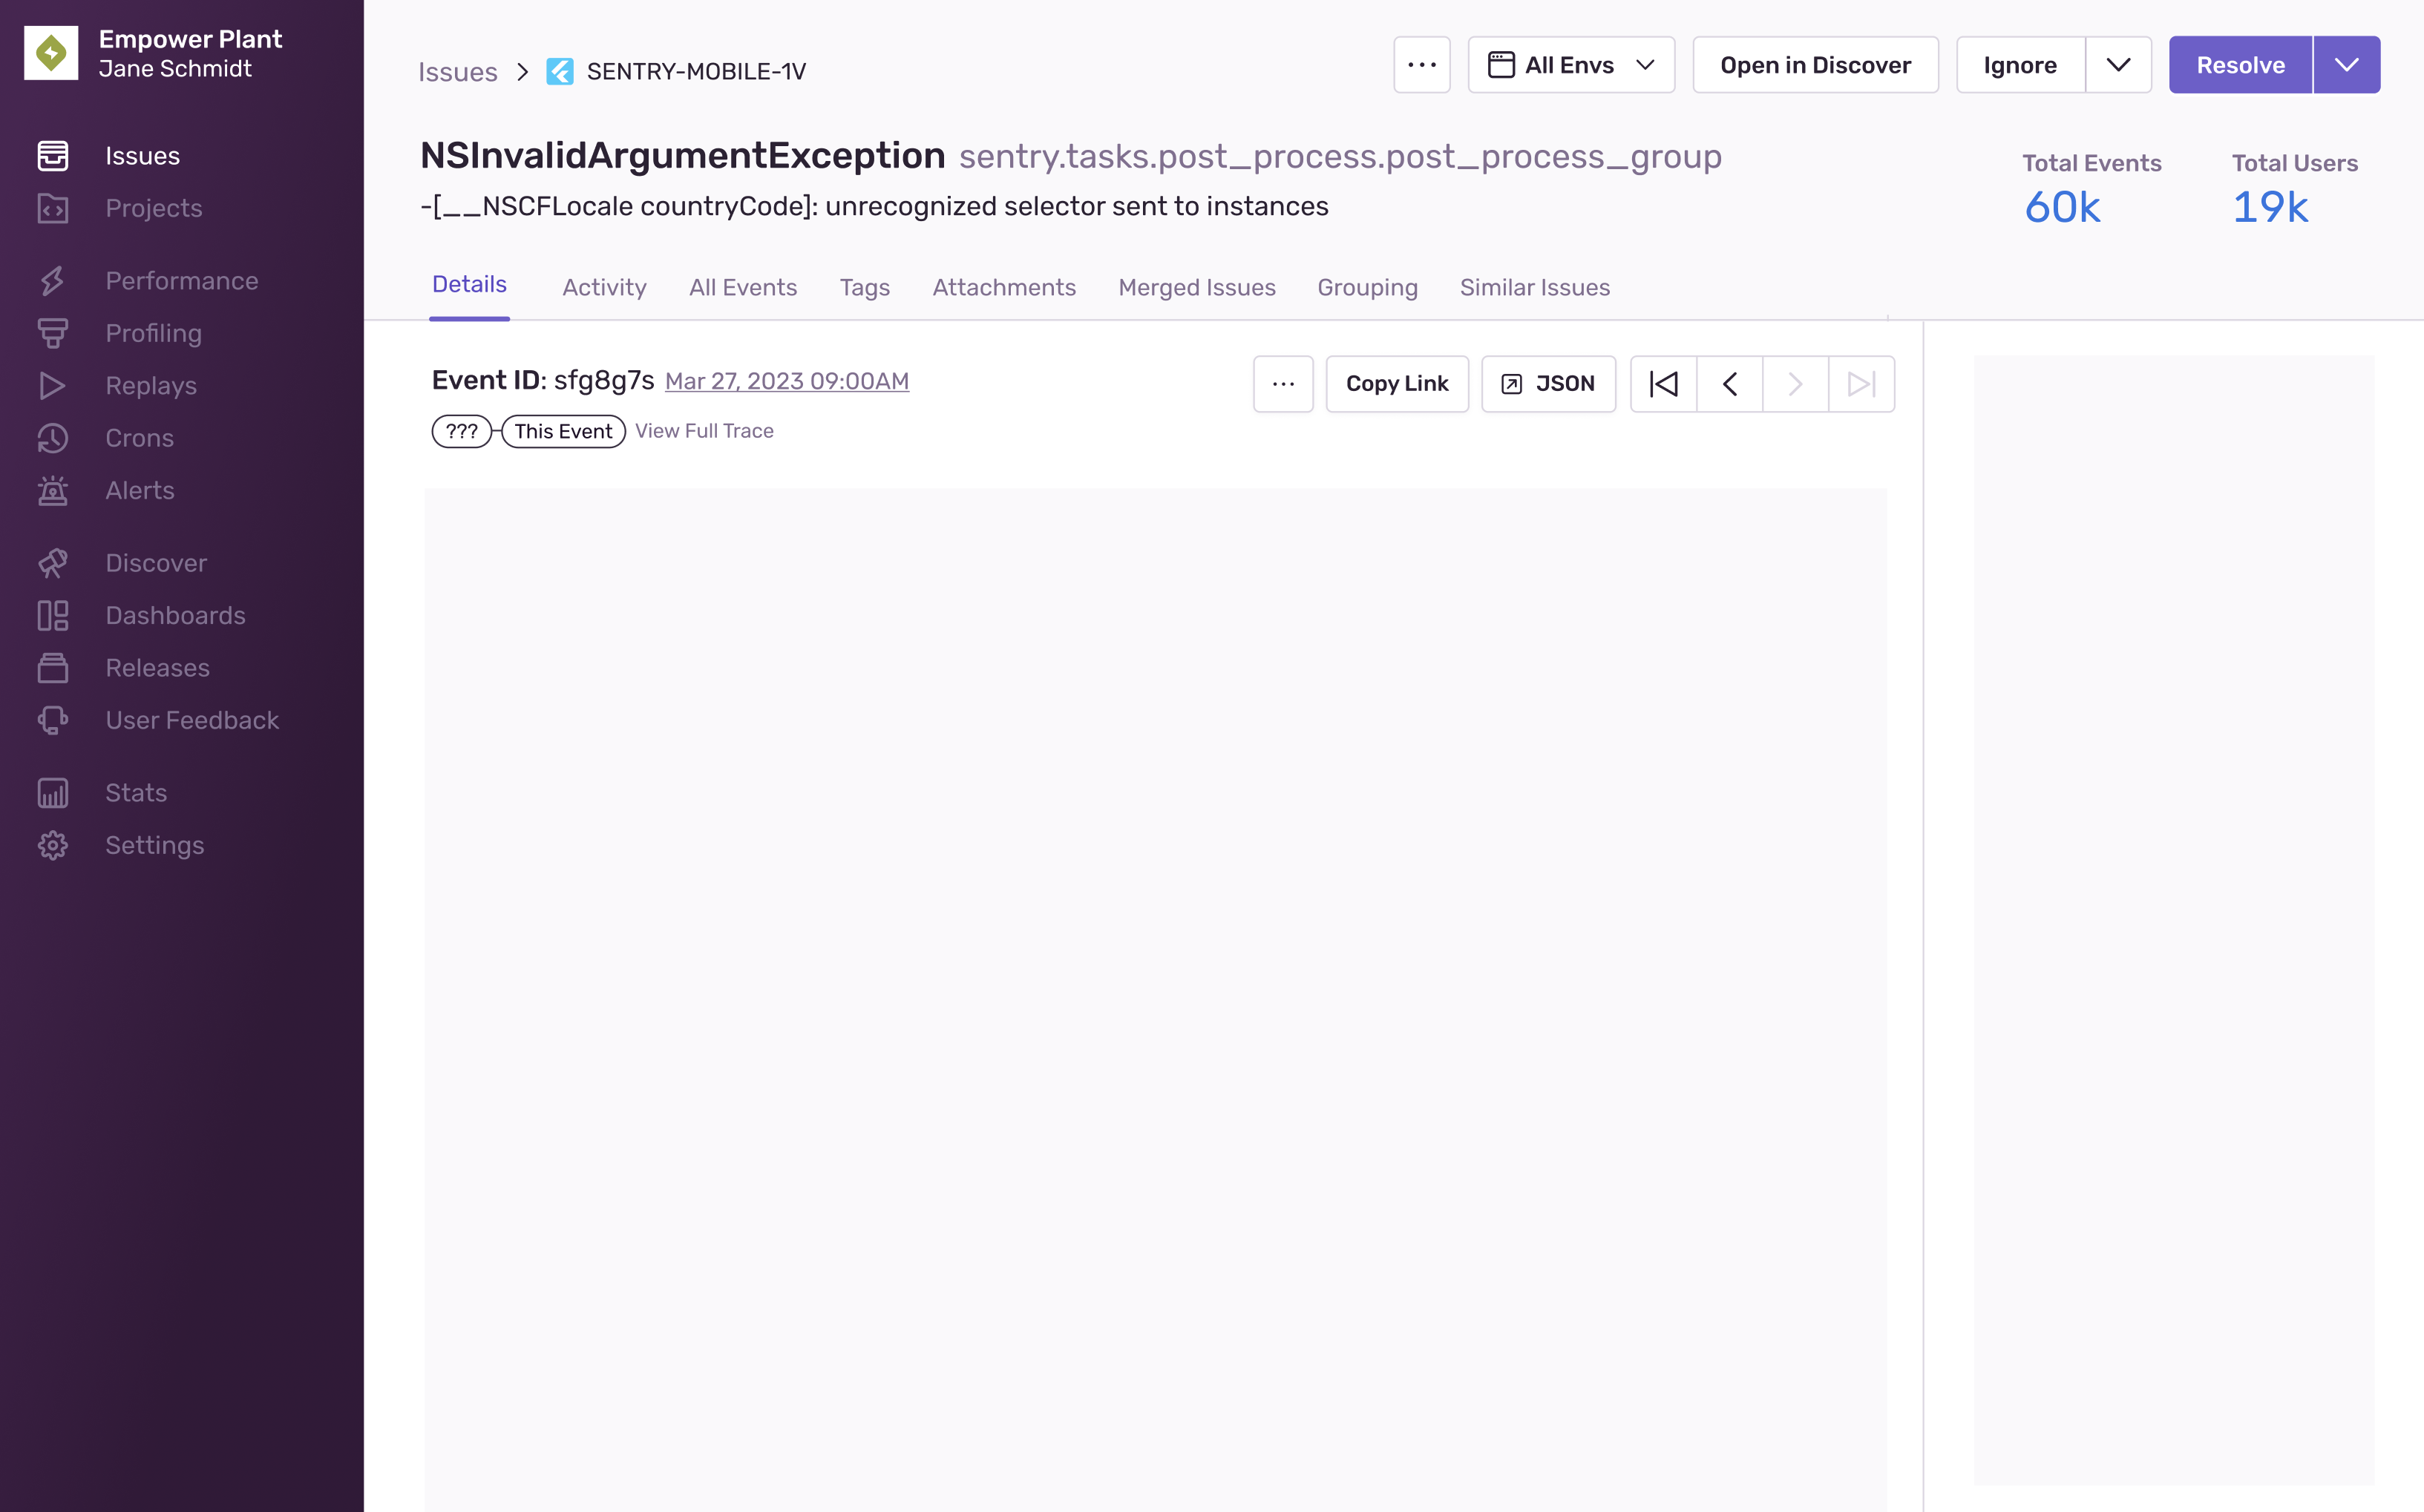Open Dashboards
2424x1512 pixels.
point(175,615)
